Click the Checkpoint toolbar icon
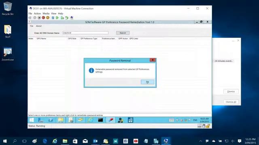This screenshot has width=259, height=145. (x=62, y=18)
